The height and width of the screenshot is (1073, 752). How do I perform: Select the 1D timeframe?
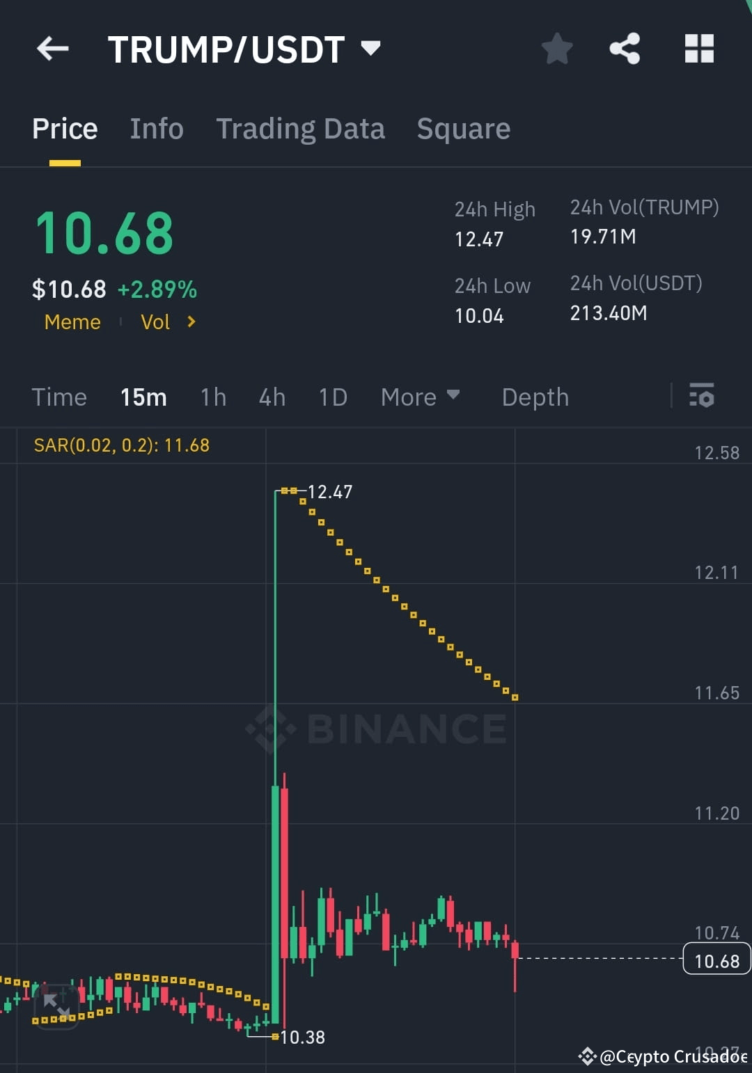(x=332, y=397)
